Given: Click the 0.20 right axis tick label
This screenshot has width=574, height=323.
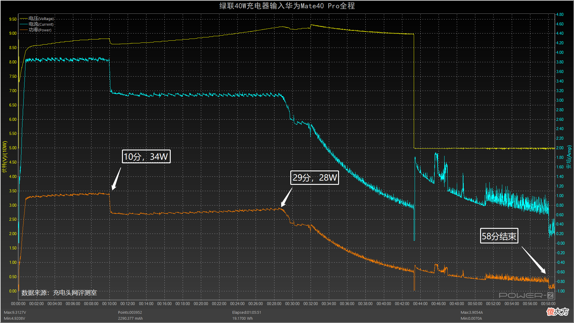Looking at the screenshot, I should (560, 234).
